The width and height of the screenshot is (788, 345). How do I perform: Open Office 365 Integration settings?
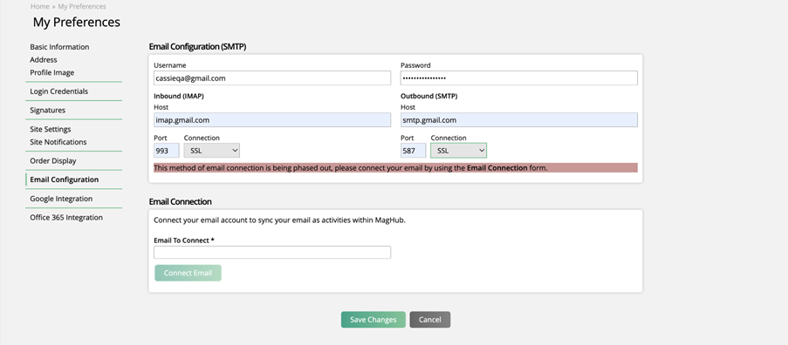coord(65,218)
